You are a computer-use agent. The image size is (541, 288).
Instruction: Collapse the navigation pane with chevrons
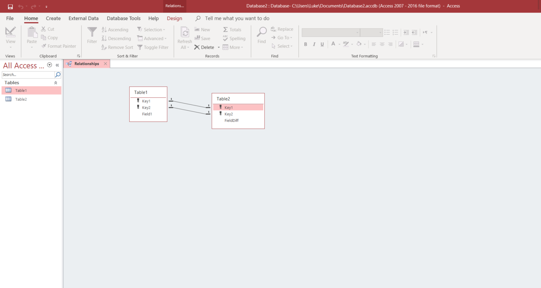[57, 65]
